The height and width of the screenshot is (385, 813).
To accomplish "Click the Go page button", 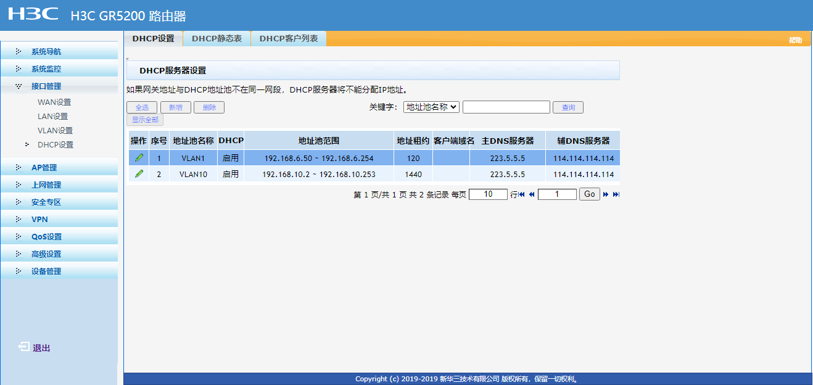I will click(x=590, y=194).
